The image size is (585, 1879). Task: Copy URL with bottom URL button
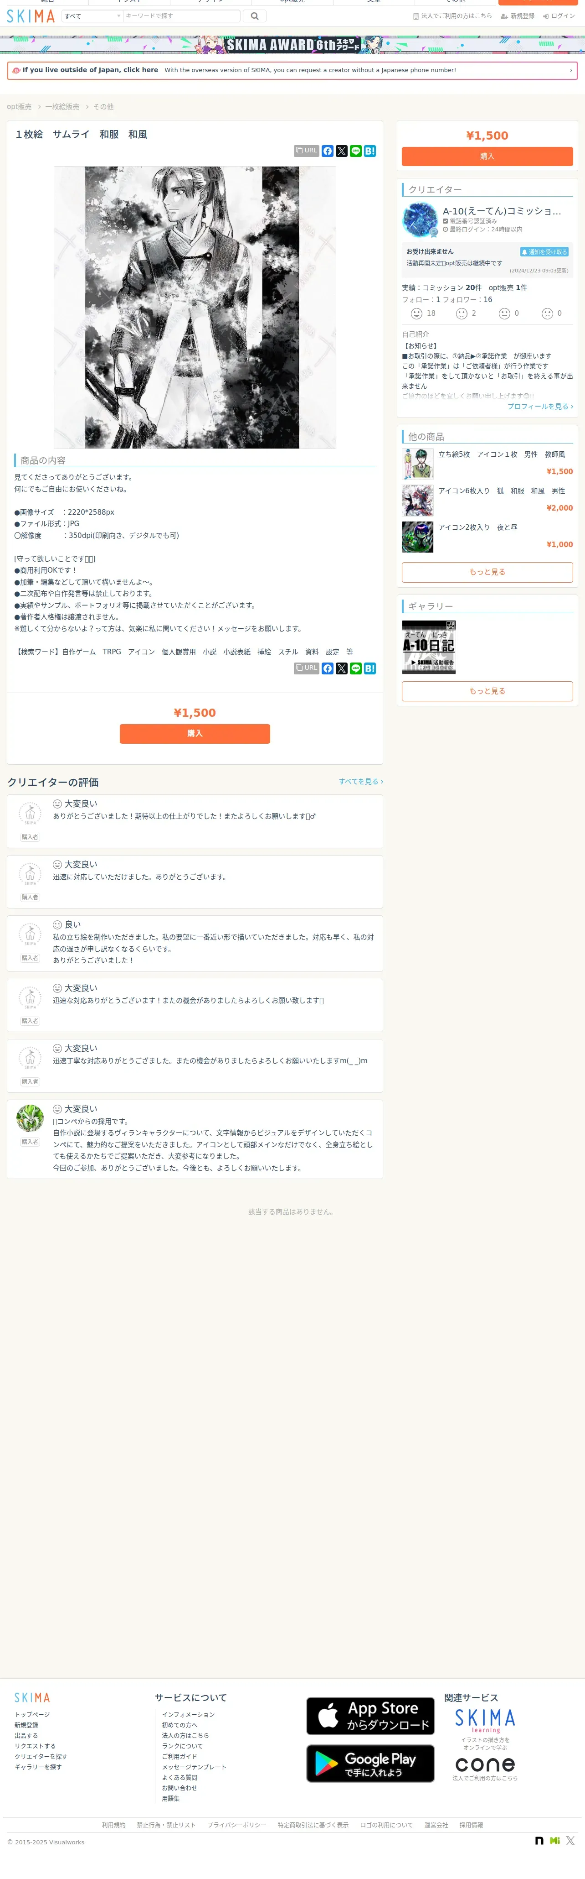click(306, 668)
